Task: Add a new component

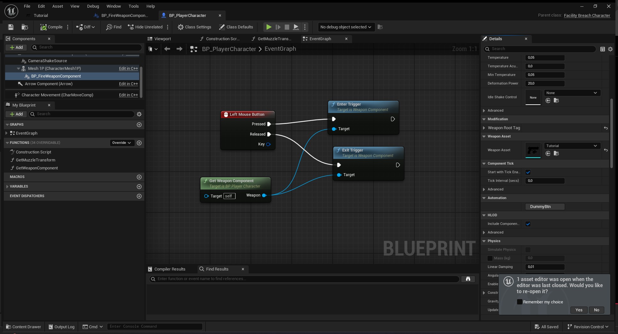Action: pyautogui.click(x=16, y=47)
